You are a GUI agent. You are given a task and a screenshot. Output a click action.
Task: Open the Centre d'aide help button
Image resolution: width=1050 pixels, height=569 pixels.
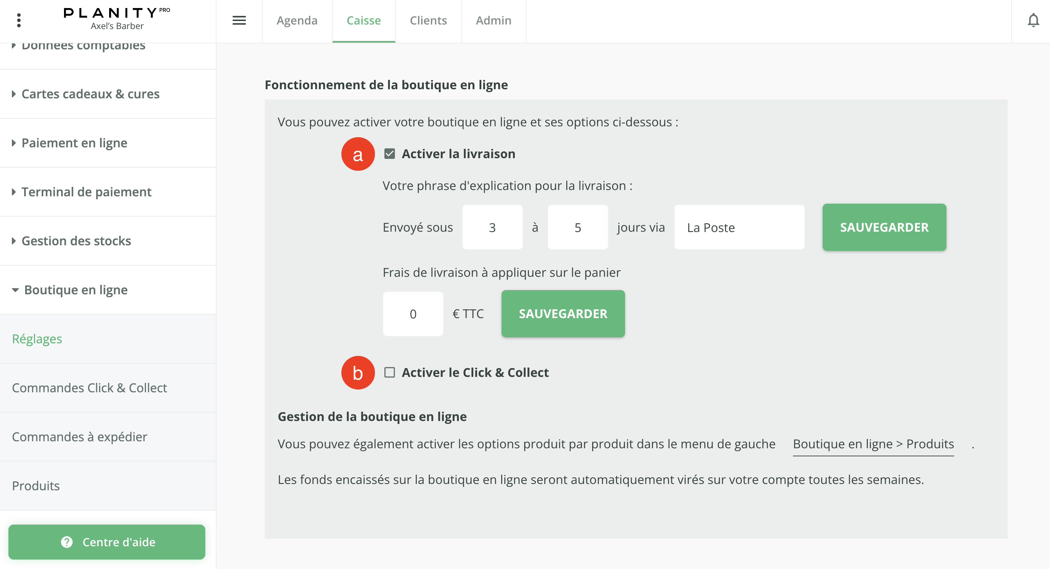coord(107,542)
